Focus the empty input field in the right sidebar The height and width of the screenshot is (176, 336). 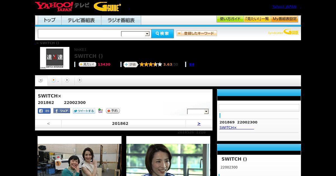click(x=259, y=108)
